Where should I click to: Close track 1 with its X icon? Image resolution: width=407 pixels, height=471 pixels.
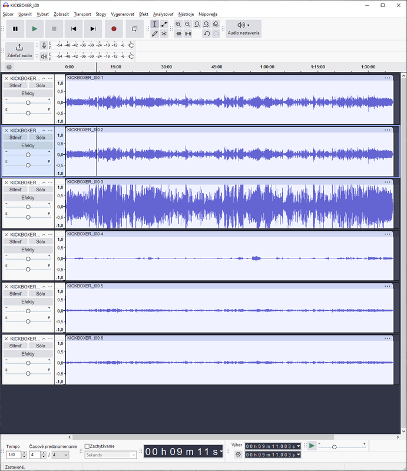(x=6, y=78)
